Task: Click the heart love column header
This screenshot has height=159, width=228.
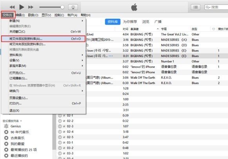Action: pyautogui.click(x=214, y=29)
